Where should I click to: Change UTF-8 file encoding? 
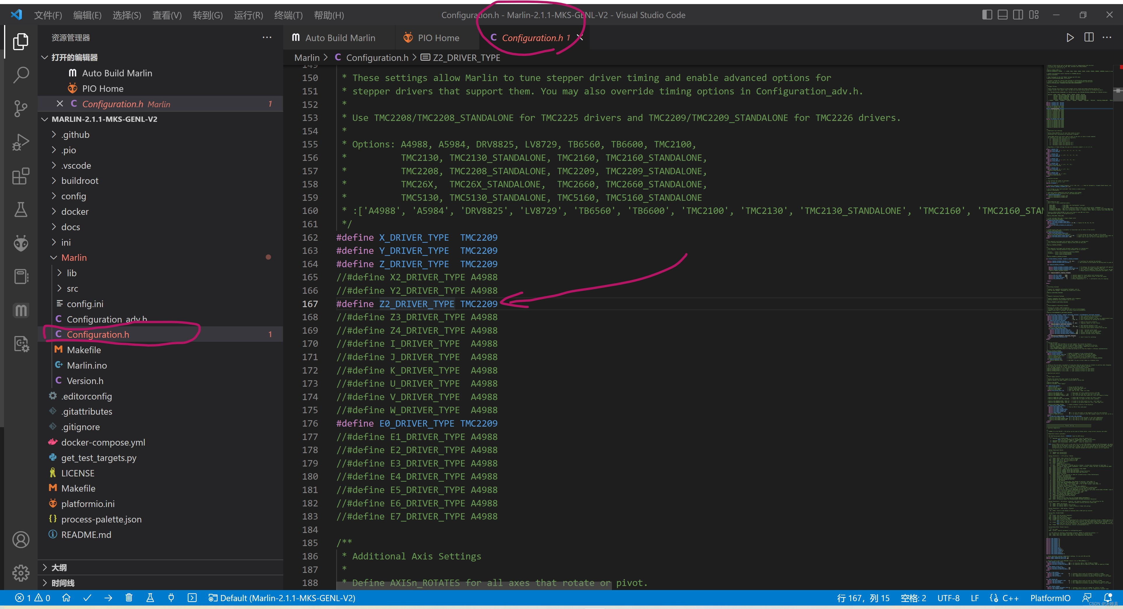(948, 598)
